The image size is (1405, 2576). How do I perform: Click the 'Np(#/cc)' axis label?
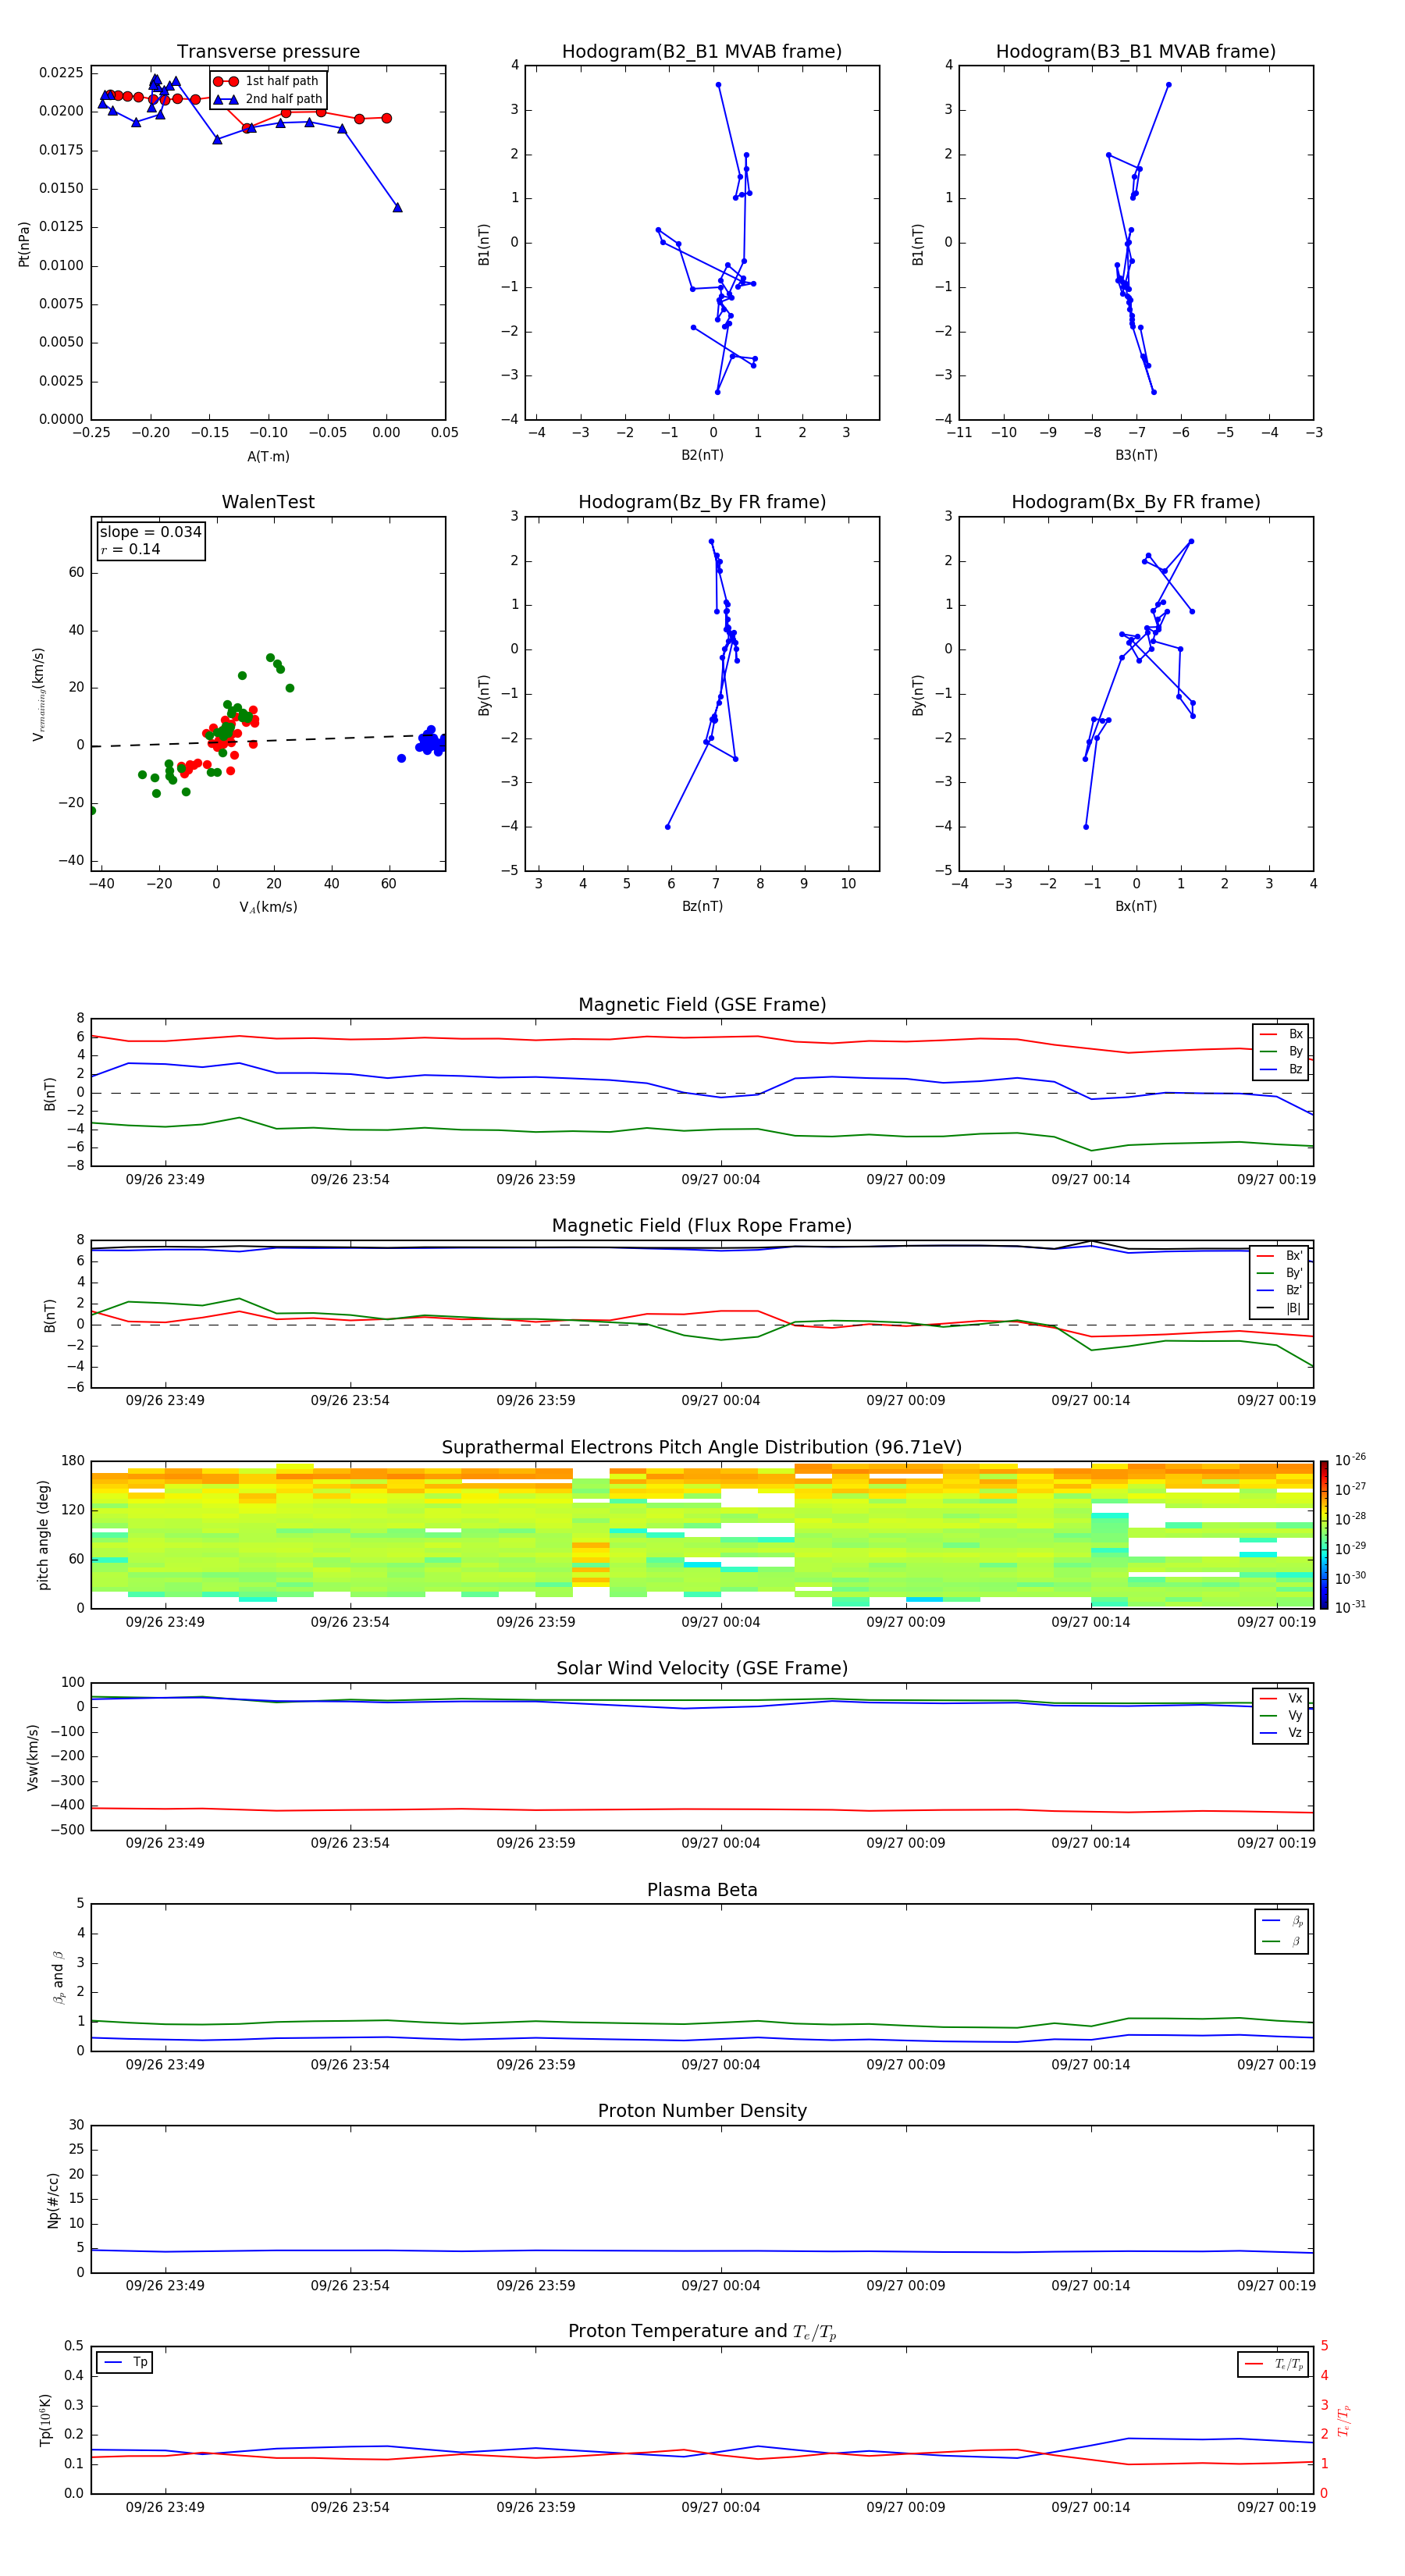[x=53, y=2200]
